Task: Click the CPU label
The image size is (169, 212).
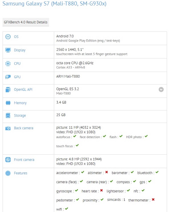Action: (17, 64)
